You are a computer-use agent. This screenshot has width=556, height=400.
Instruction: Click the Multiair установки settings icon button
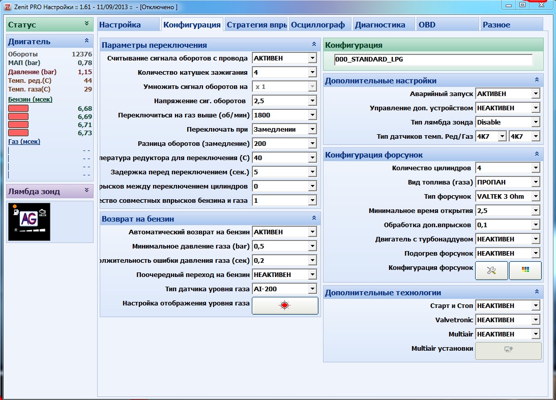coord(509,350)
